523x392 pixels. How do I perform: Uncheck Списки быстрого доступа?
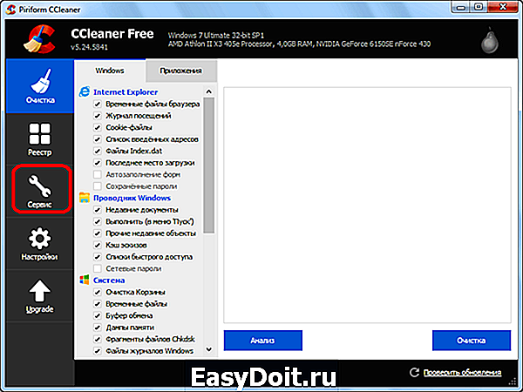point(97,257)
